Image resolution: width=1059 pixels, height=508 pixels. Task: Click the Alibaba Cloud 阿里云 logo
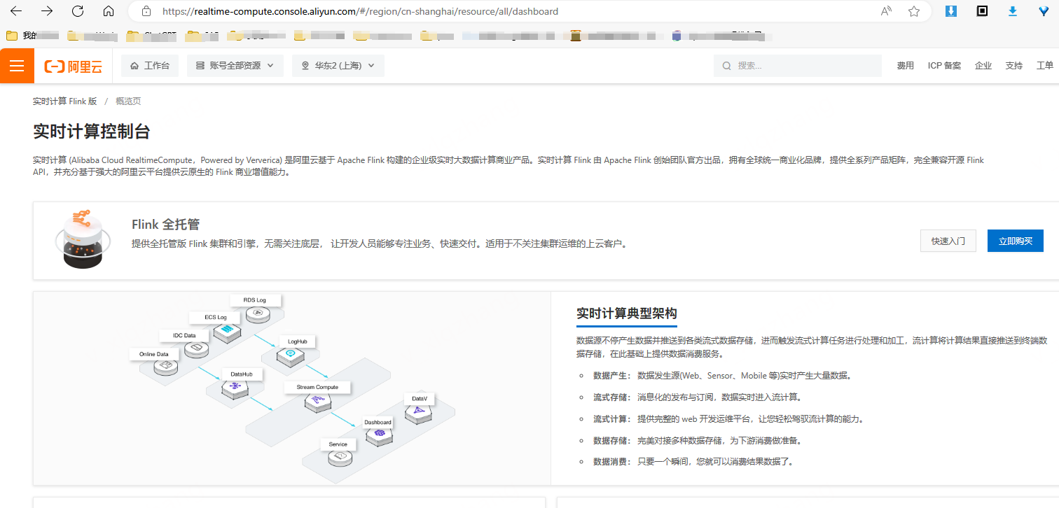click(73, 66)
